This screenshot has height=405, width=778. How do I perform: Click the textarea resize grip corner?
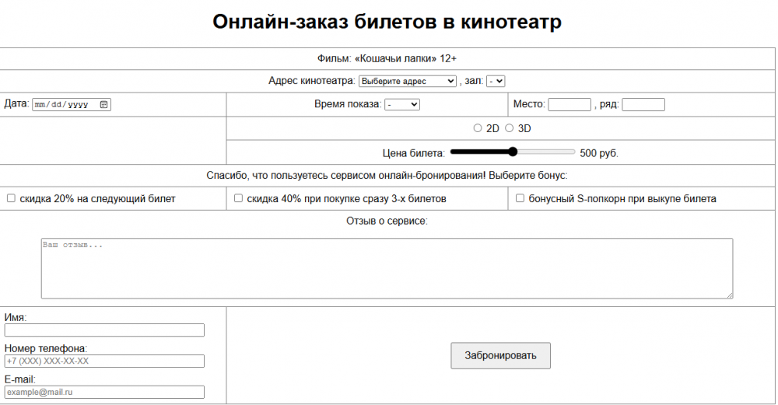pyautogui.click(x=730, y=295)
